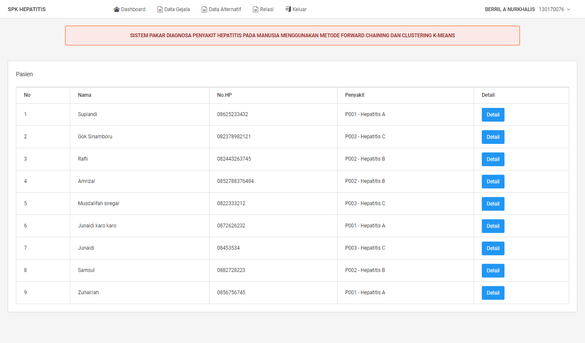Viewport: 585px width, 343px height.
Task: Click the Keluar logout icon
Action: (x=288, y=9)
